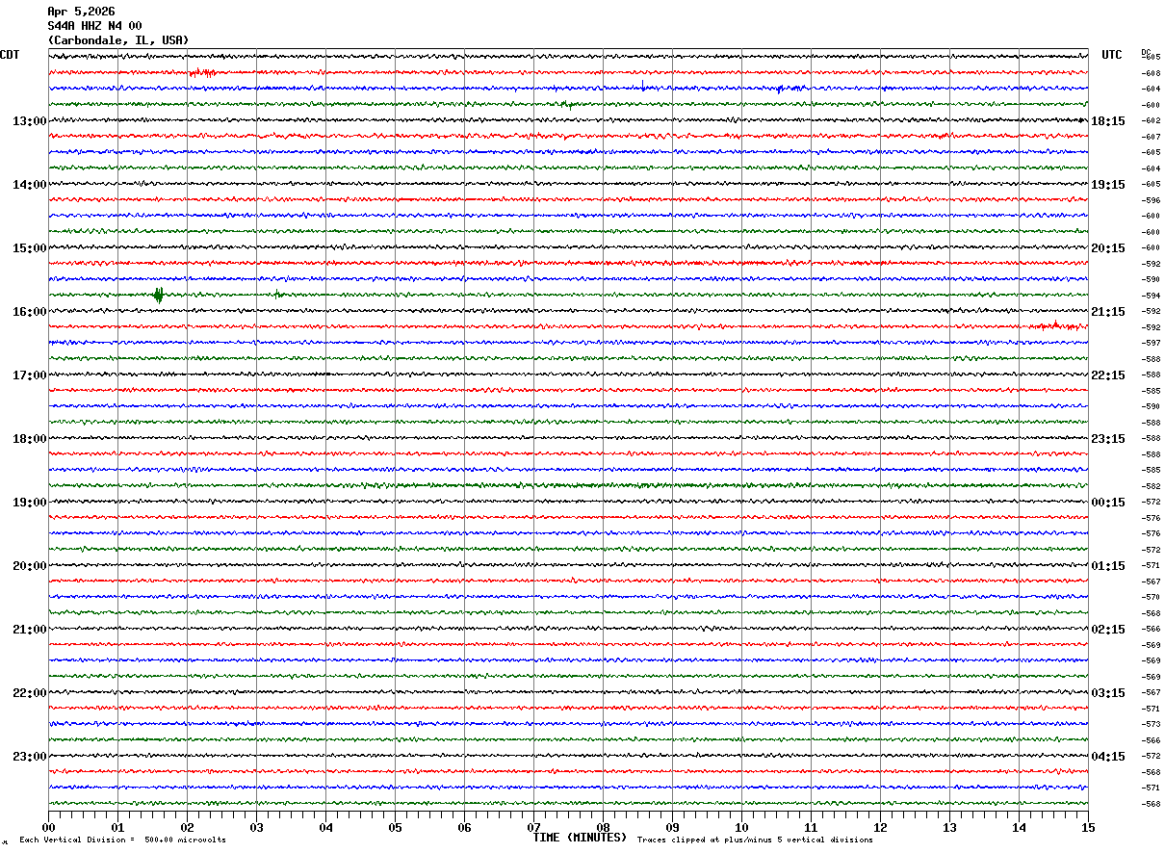Viewport: 1165px width, 853px height.
Task: Click the TIME (MINUTES) axis label
Action: tap(580, 838)
